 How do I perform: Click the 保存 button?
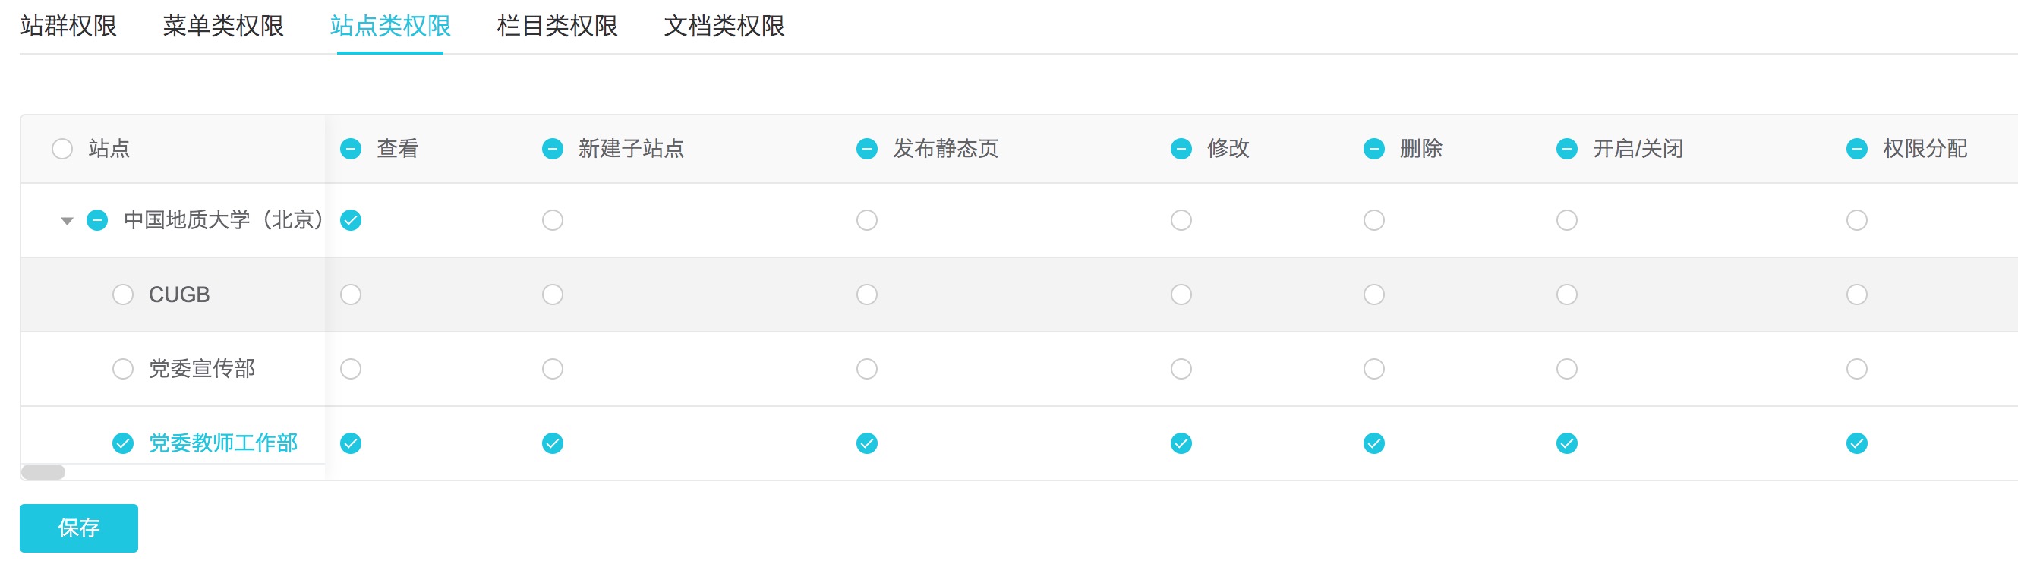click(x=78, y=528)
